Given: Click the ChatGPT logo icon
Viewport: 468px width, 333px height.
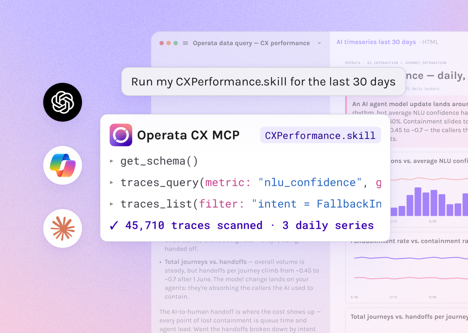Looking at the screenshot, I should (x=63, y=102).
